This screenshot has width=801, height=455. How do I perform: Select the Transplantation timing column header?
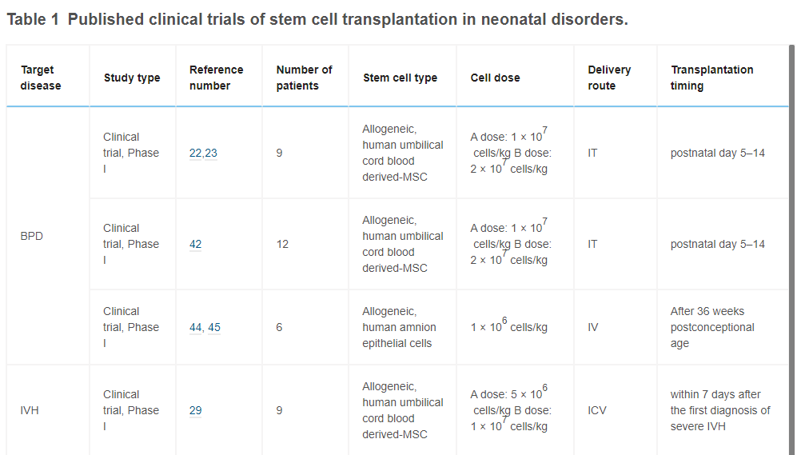(711, 78)
